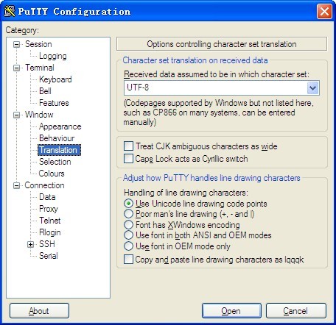Collapse the Terminal tree node
The width and height of the screenshot is (336, 325).
pyautogui.click(x=16, y=68)
